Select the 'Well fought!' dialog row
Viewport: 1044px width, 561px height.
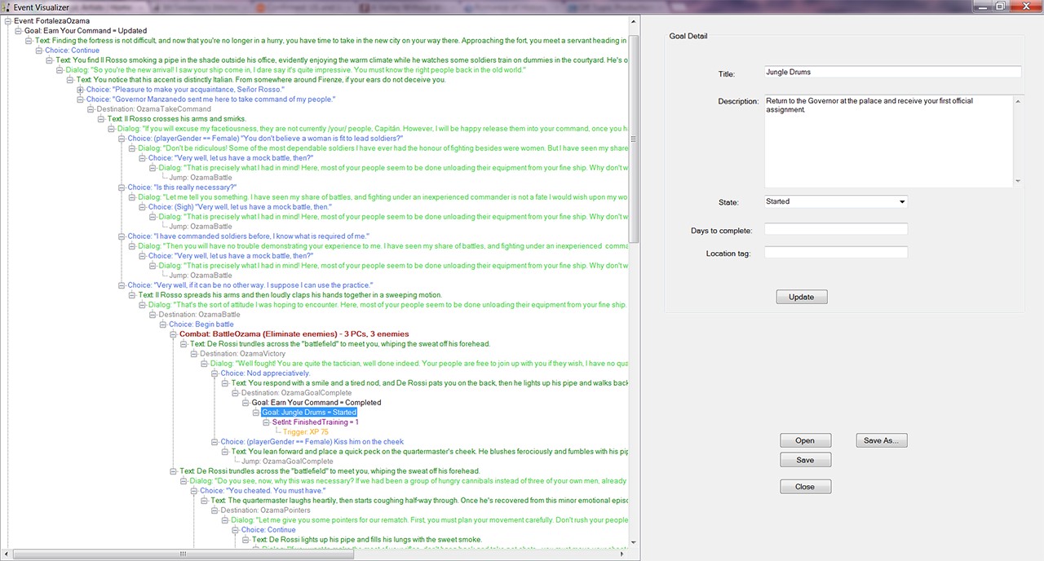click(x=419, y=364)
